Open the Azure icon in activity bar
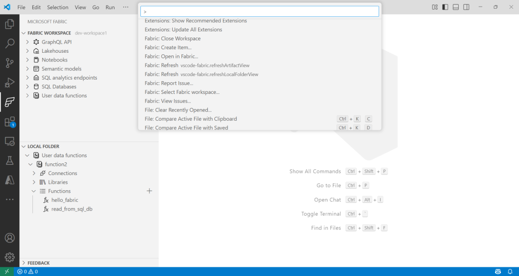The height and width of the screenshot is (276, 519). point(9,180)
